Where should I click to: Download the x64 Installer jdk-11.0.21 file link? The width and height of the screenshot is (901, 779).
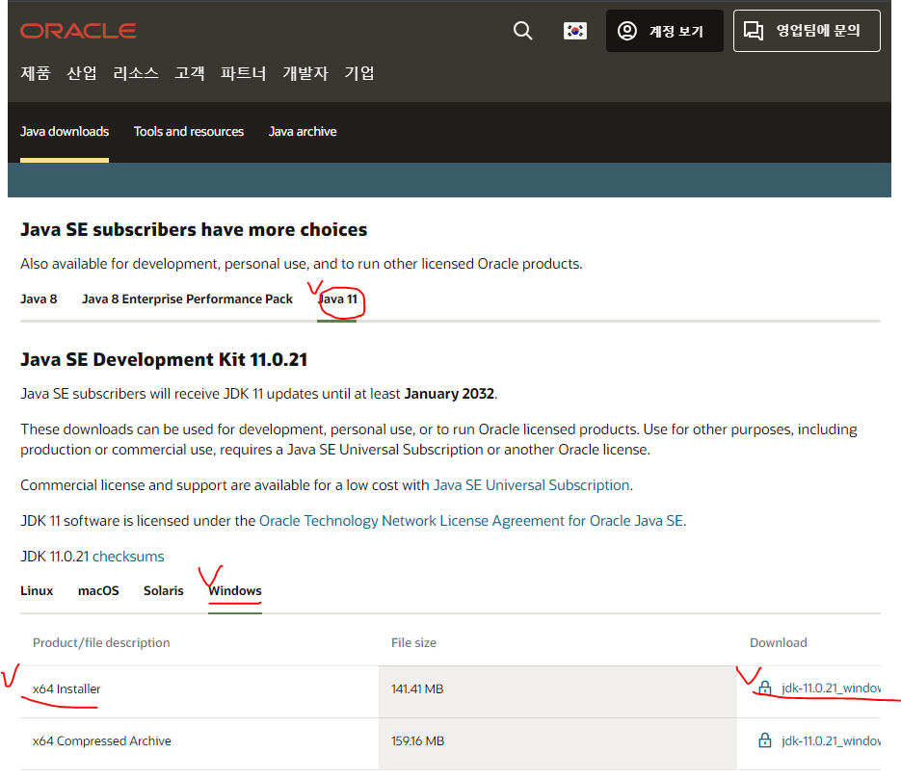tap(831, 688)
